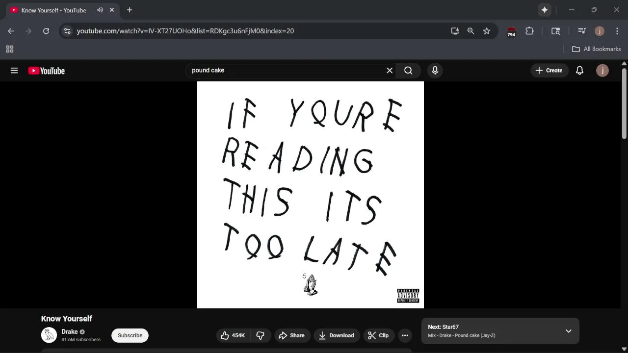Click Mix - Drake - Pound cake text
The width and height of the screenshot is (628, 353).
462,335
